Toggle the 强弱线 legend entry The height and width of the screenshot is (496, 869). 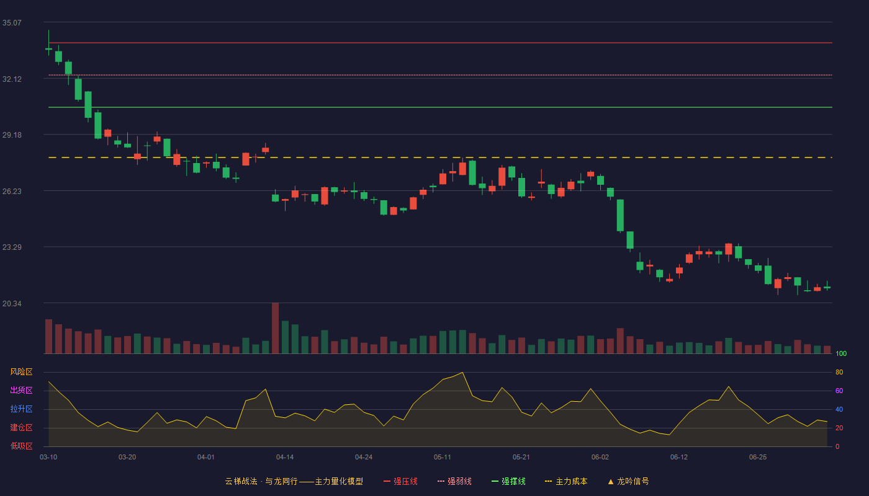click(x=454, y=481)
